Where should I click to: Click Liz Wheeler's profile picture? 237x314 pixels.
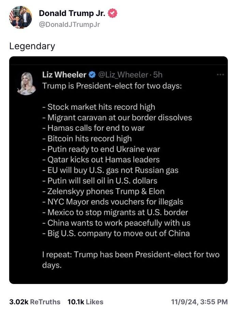tap(26, 83)
